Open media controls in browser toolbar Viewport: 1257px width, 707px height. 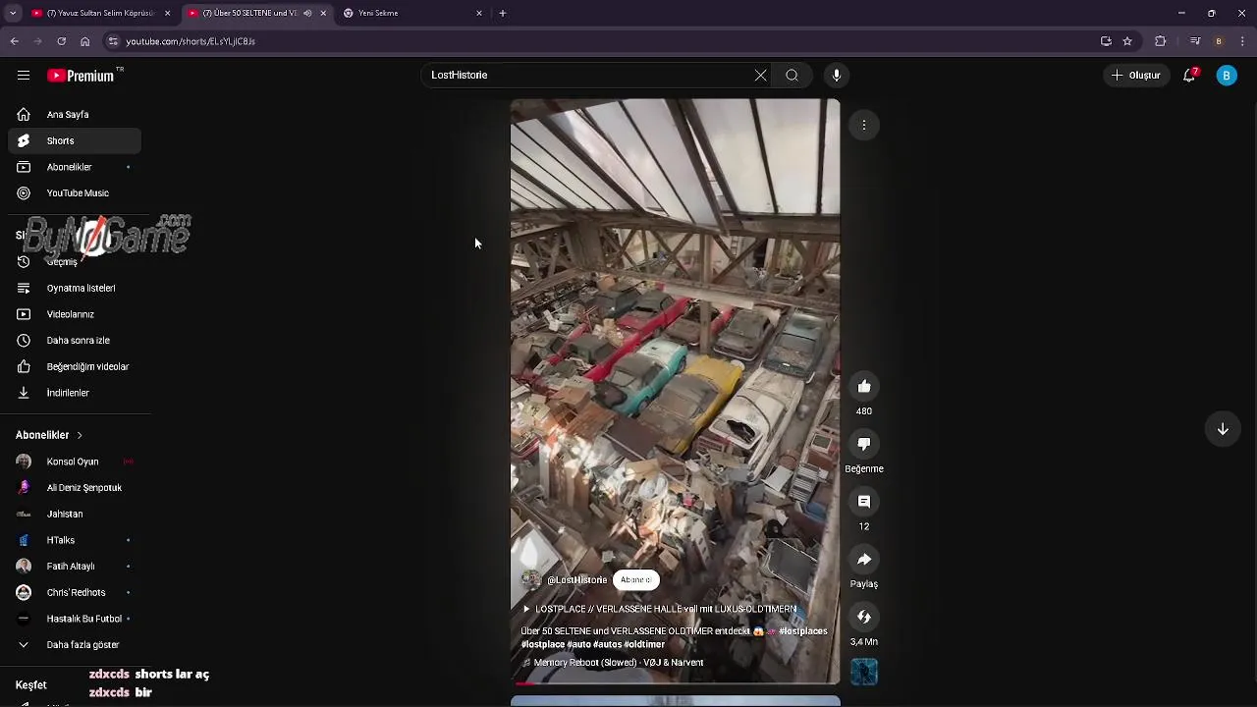click(1195, 41)
